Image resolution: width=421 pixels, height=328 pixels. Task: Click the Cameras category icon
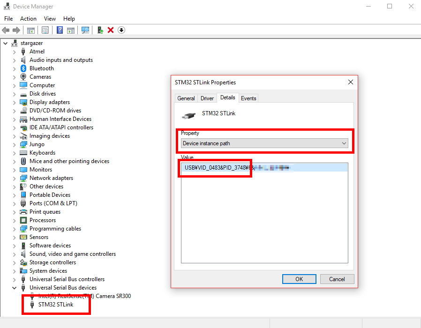23,77
